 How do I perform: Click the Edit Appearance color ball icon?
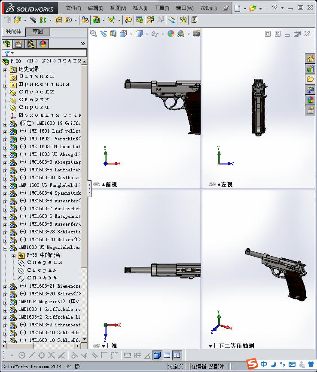[x=171, y=34]
